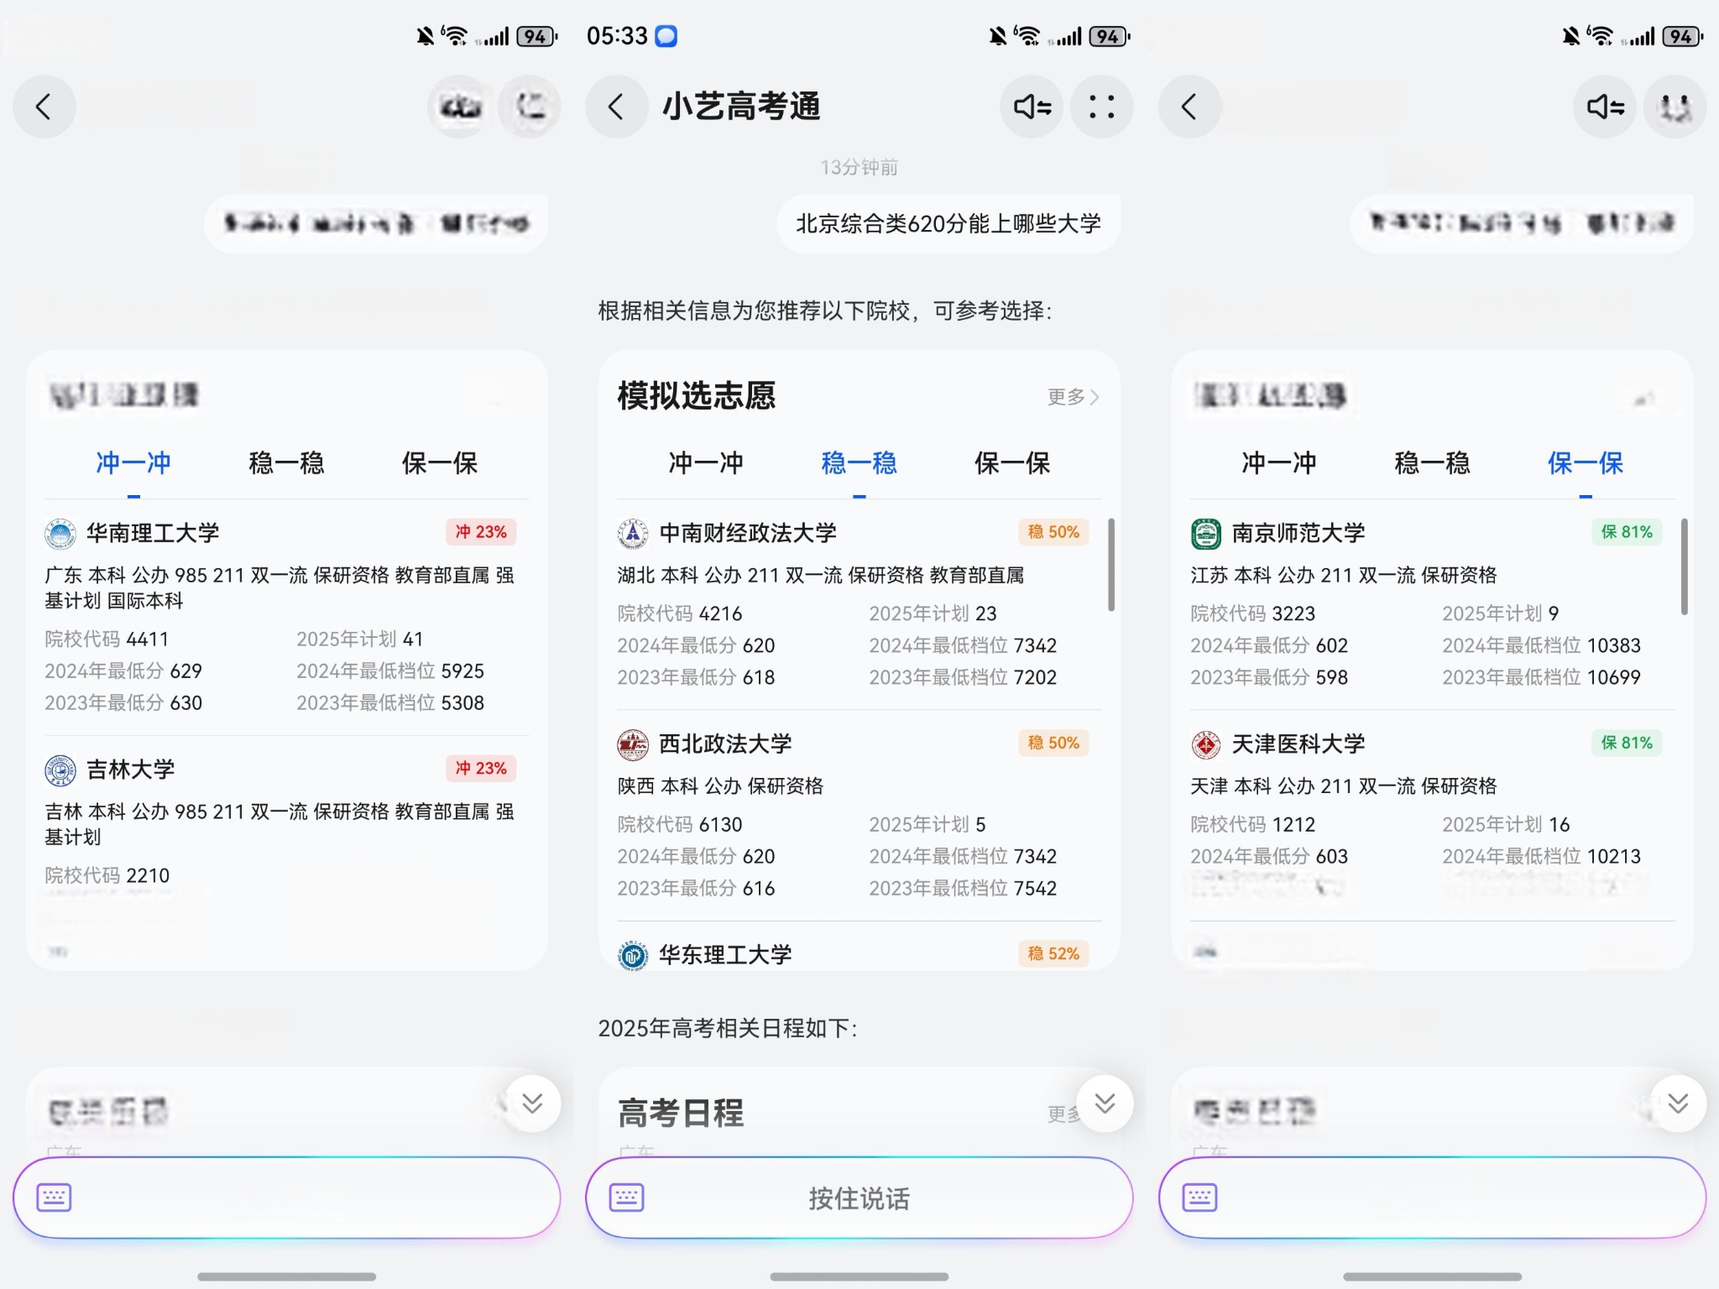Go back using the left screen's back arrow
Screen dimensions: 1719x1289
[x=44, y=107]
